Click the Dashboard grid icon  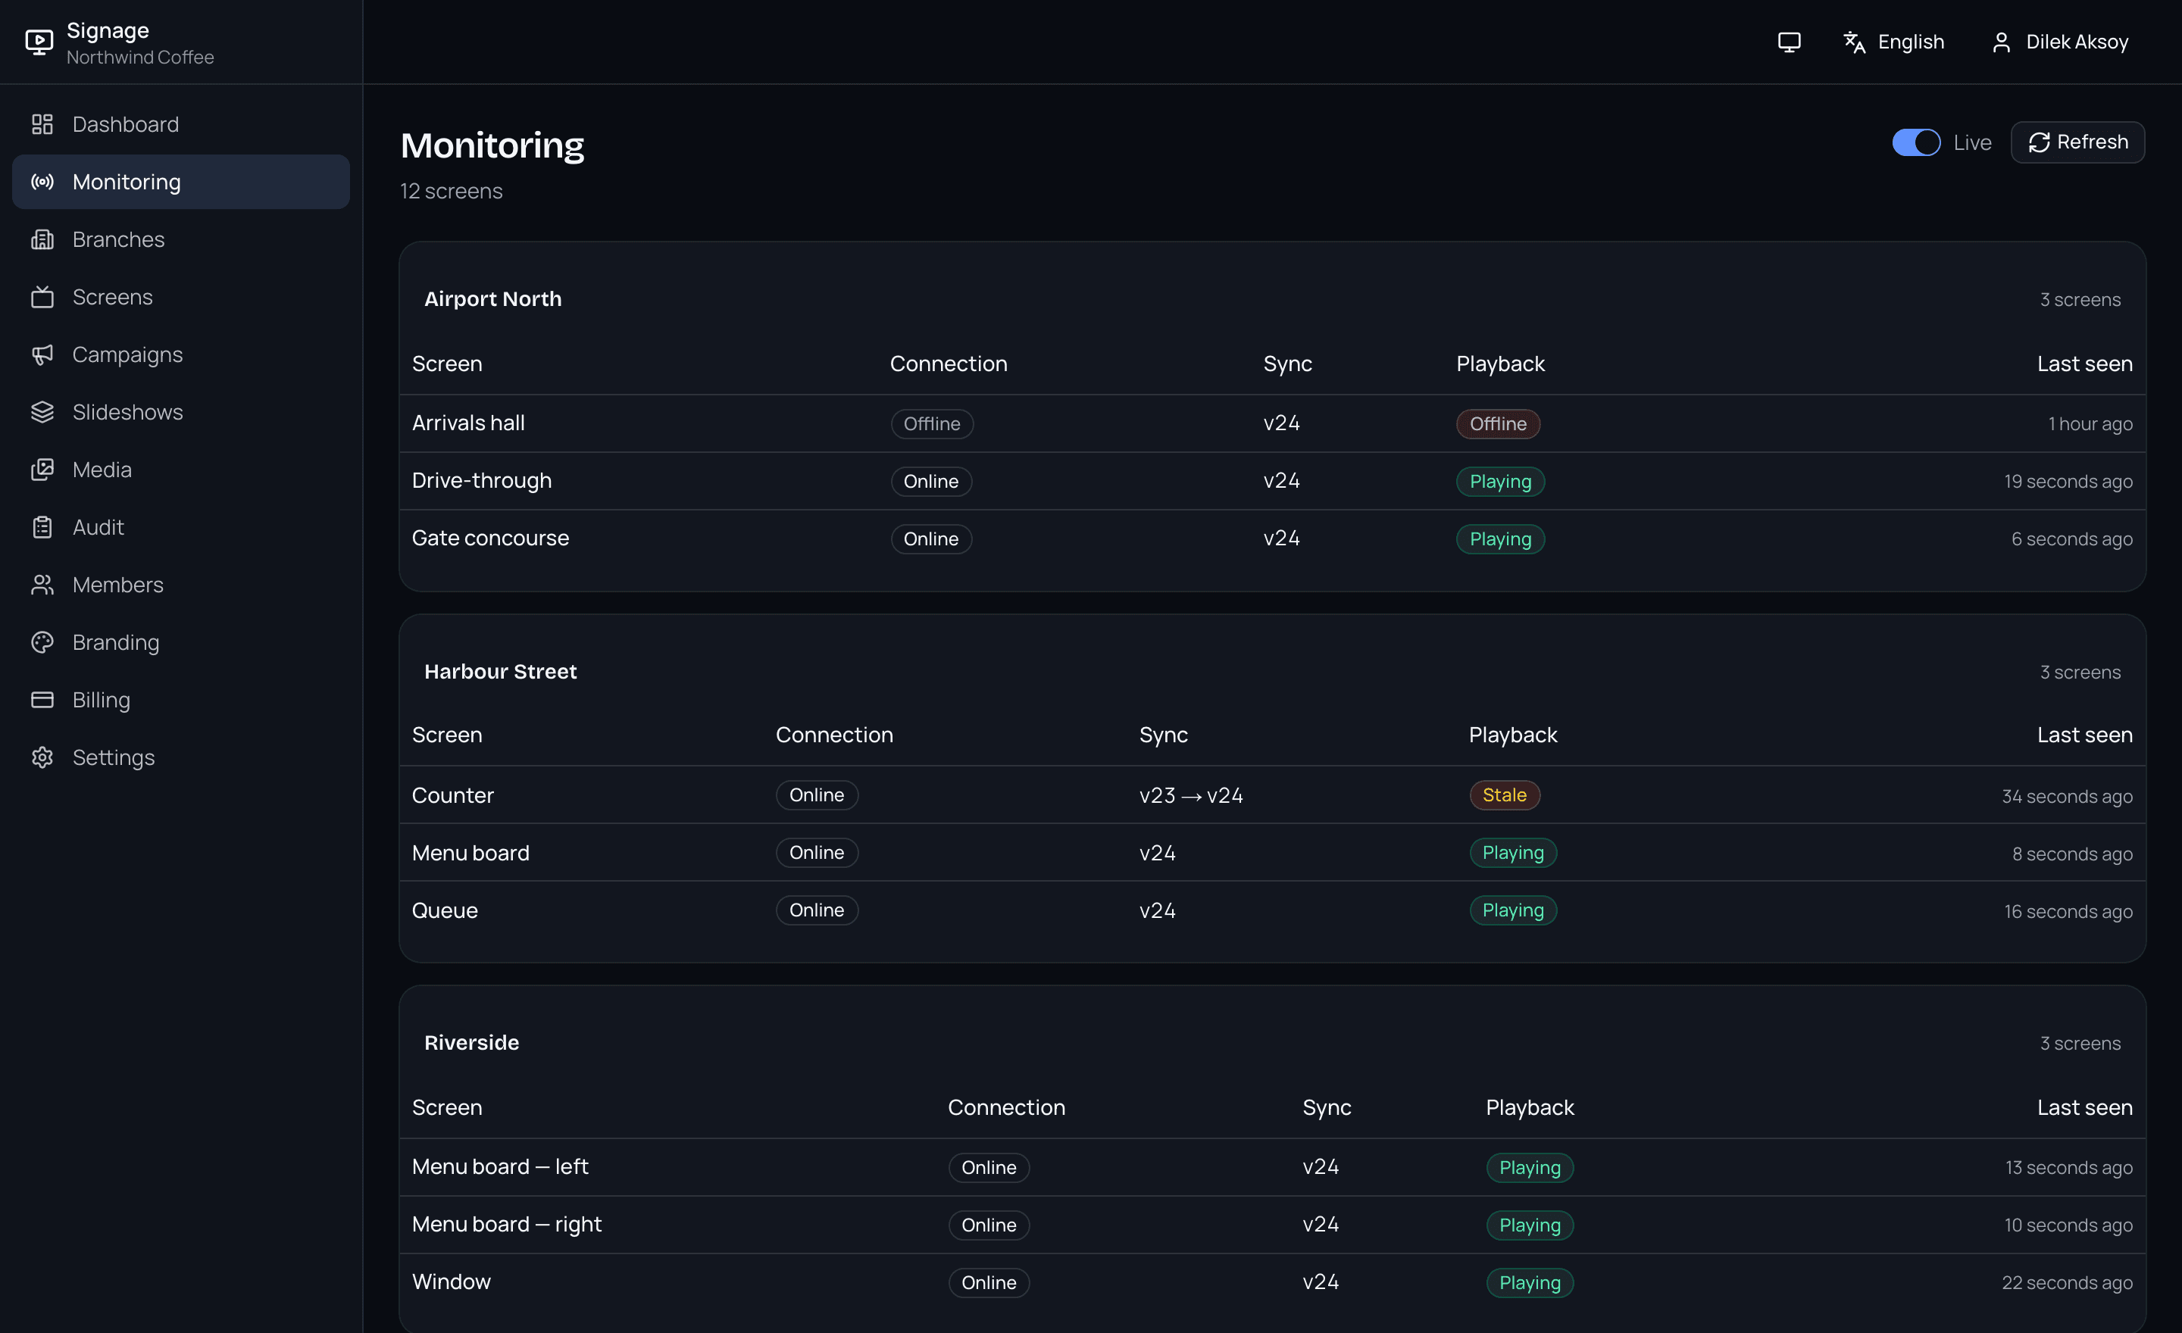point(42,124)
